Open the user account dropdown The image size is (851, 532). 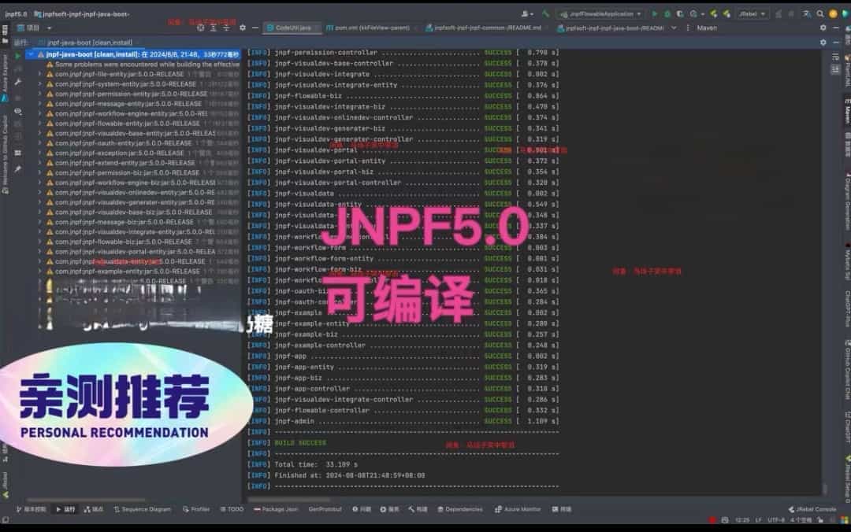pos(527,13)
